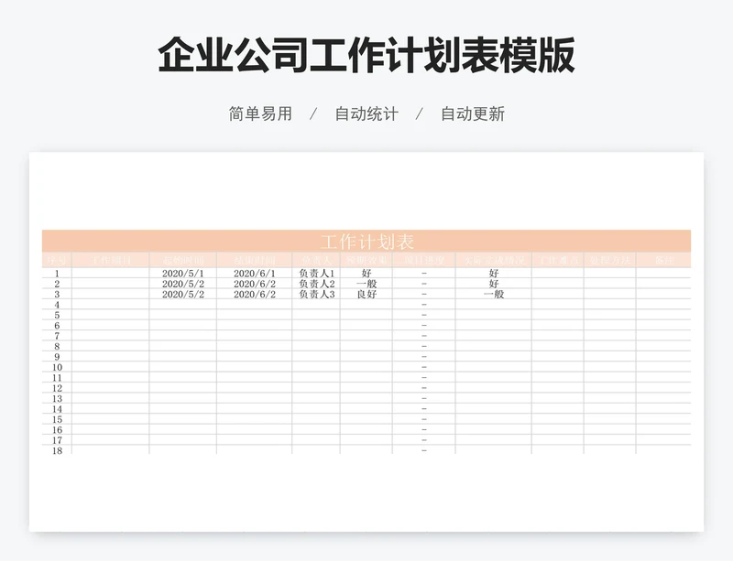Select the 好 expected effect cell in row 1

tap(366, 274)
